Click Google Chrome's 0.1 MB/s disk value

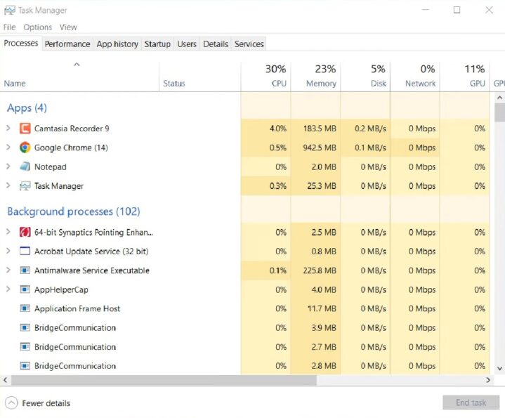[370, 148]
